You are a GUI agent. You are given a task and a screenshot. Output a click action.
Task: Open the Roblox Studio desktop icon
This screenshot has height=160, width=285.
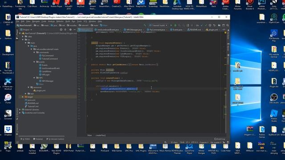point(274,116)
